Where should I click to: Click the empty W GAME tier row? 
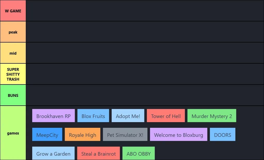(x=145, y=11)
